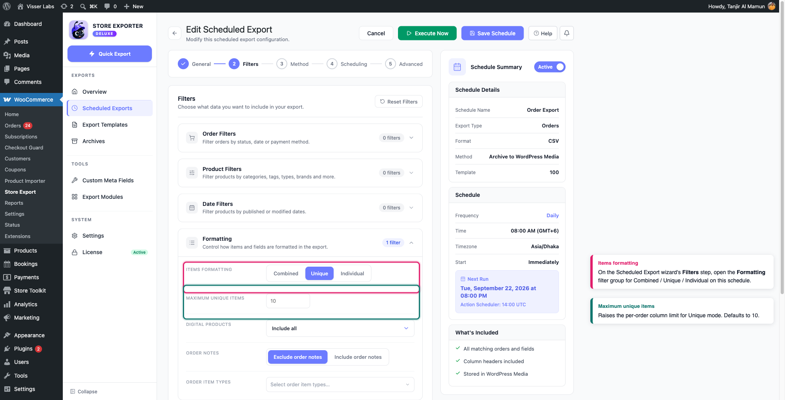Select Combined items formatting
The height and width of the screenshot is (400, 785).
point(286,273)
